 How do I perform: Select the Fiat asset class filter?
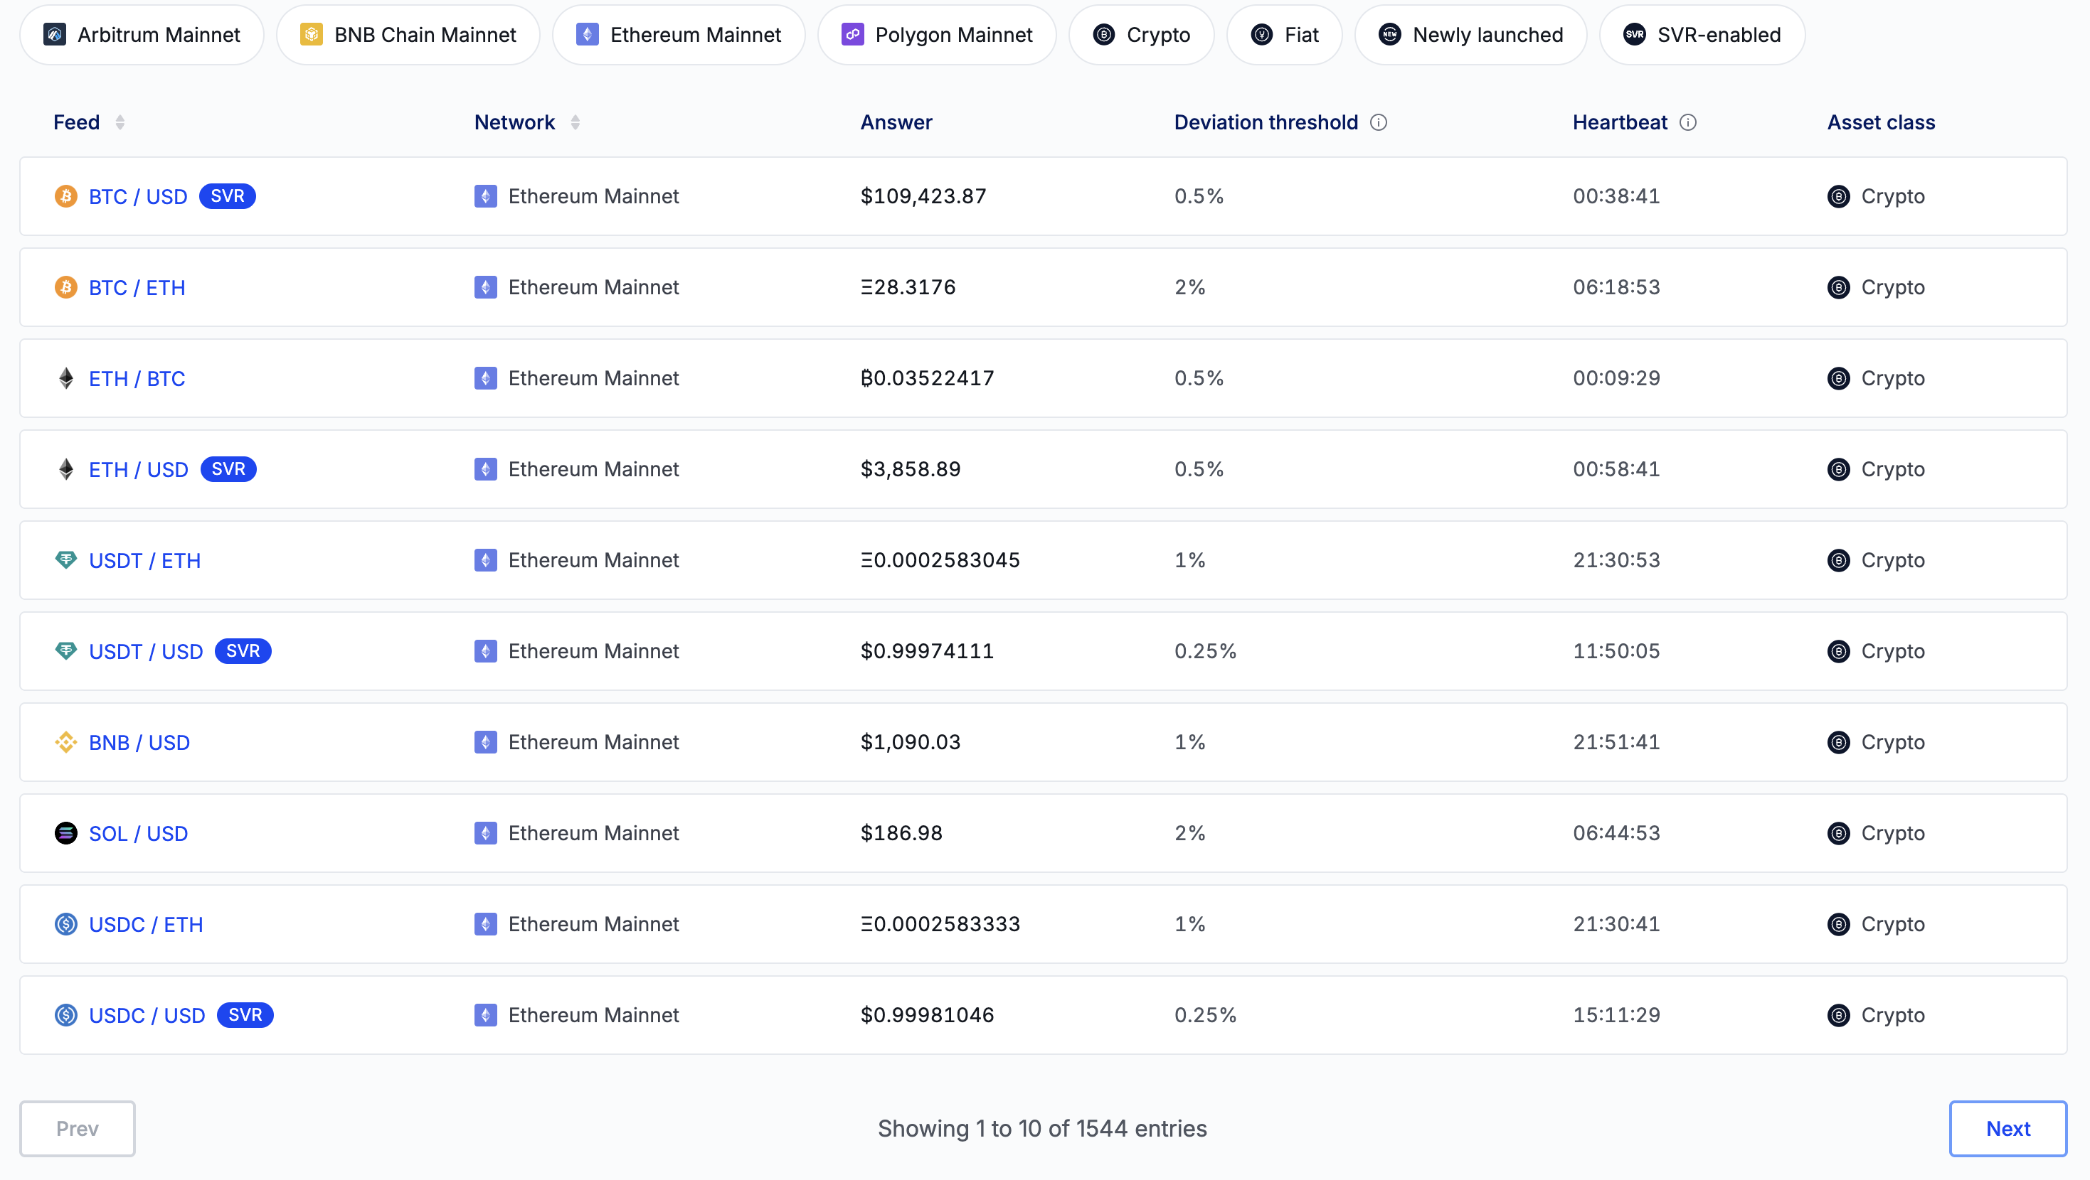pyautogui.click(x=1284, y=35)
